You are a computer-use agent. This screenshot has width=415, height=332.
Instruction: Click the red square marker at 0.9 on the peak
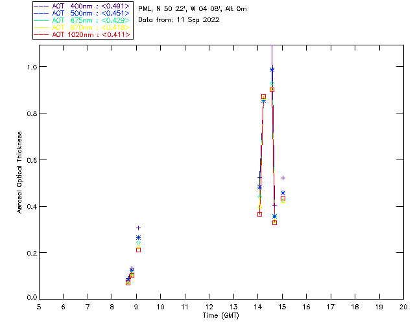point(272,90)
